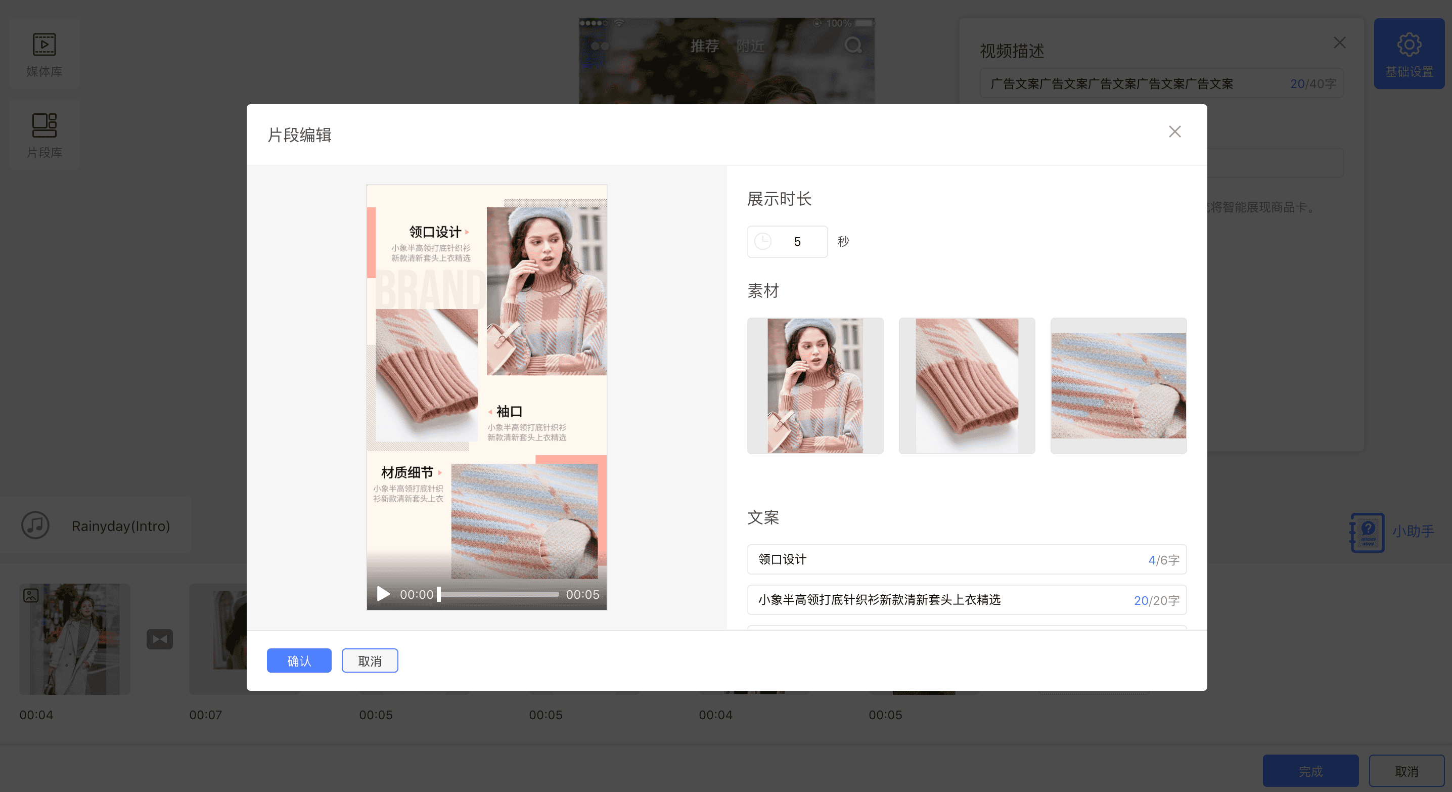
Task: Click the 00:07 duration label in timeline
Action: click(206, 715)
